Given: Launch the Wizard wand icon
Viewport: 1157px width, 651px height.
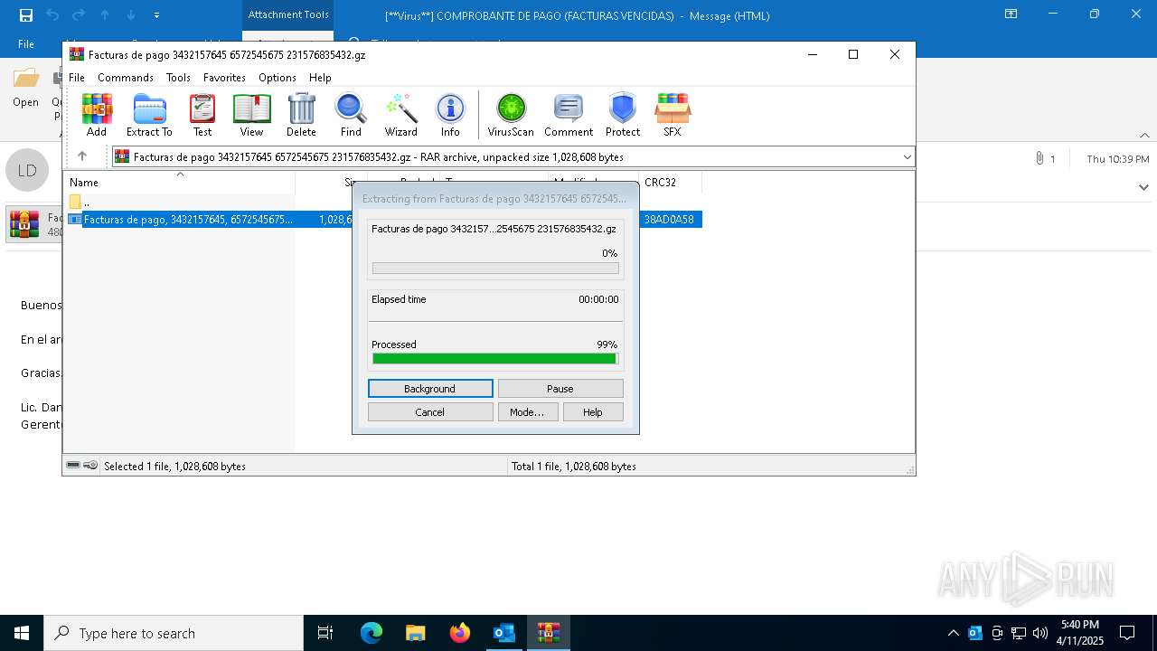Looking at the screenshot, I should [400, 115].
